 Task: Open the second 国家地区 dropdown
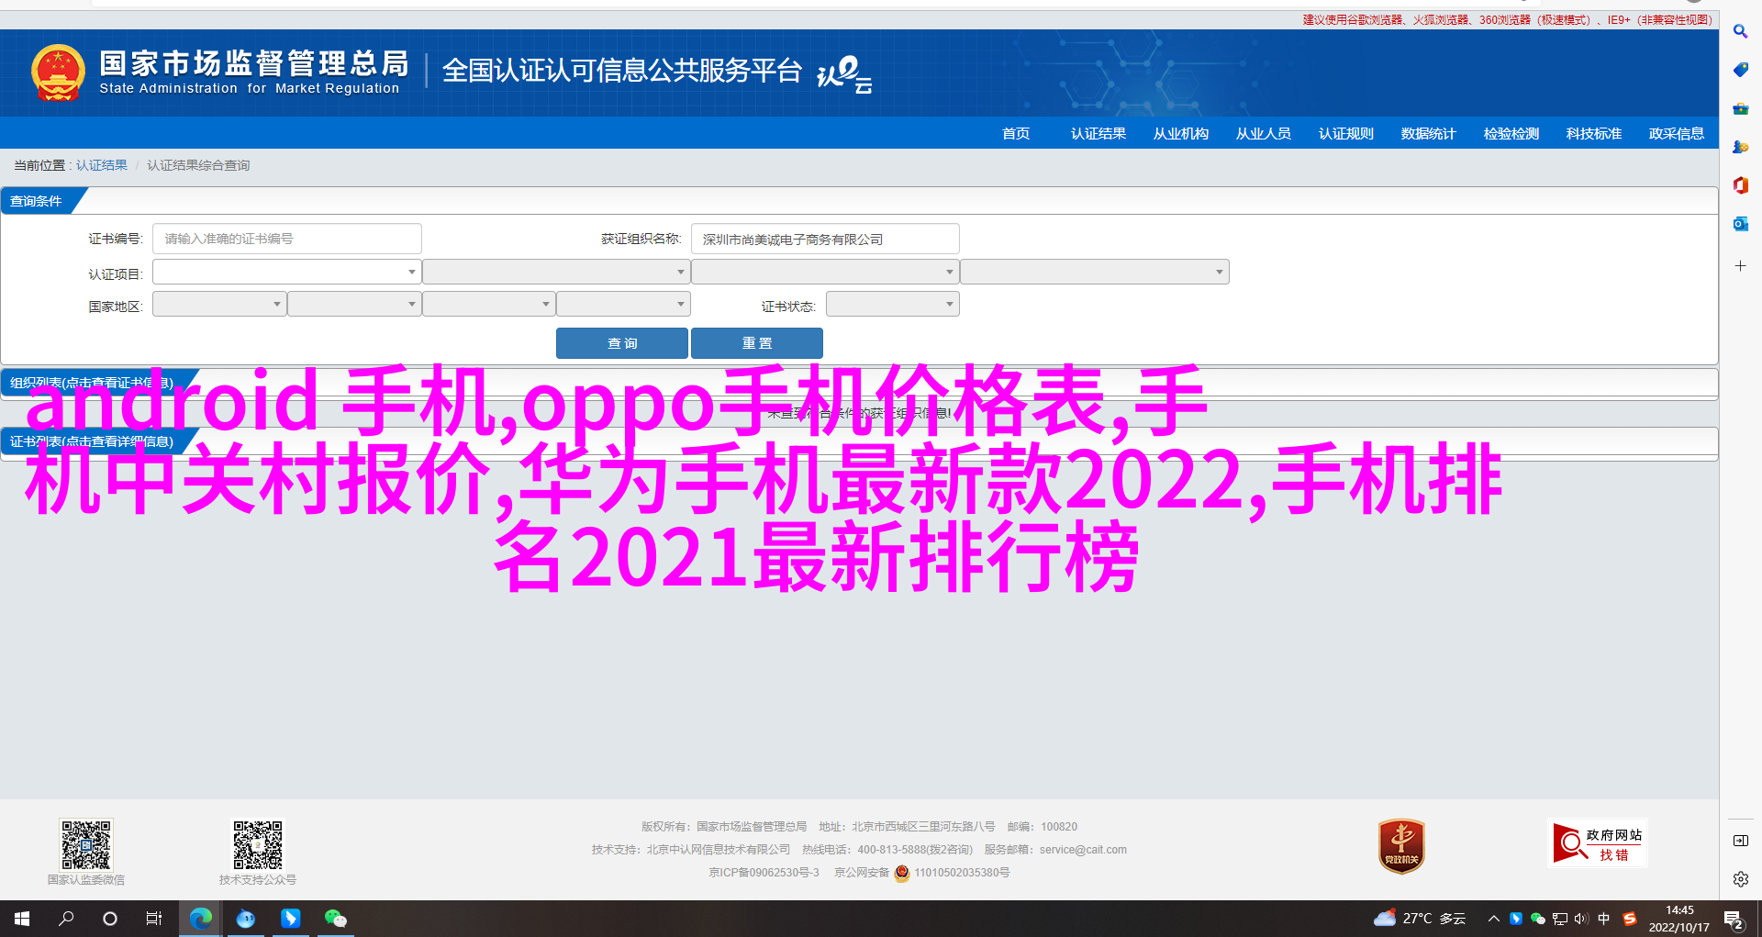[x=354, y=304]
